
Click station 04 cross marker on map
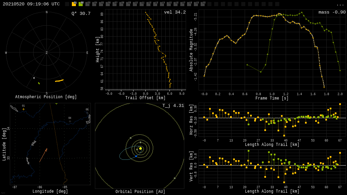tap(70, 121)
